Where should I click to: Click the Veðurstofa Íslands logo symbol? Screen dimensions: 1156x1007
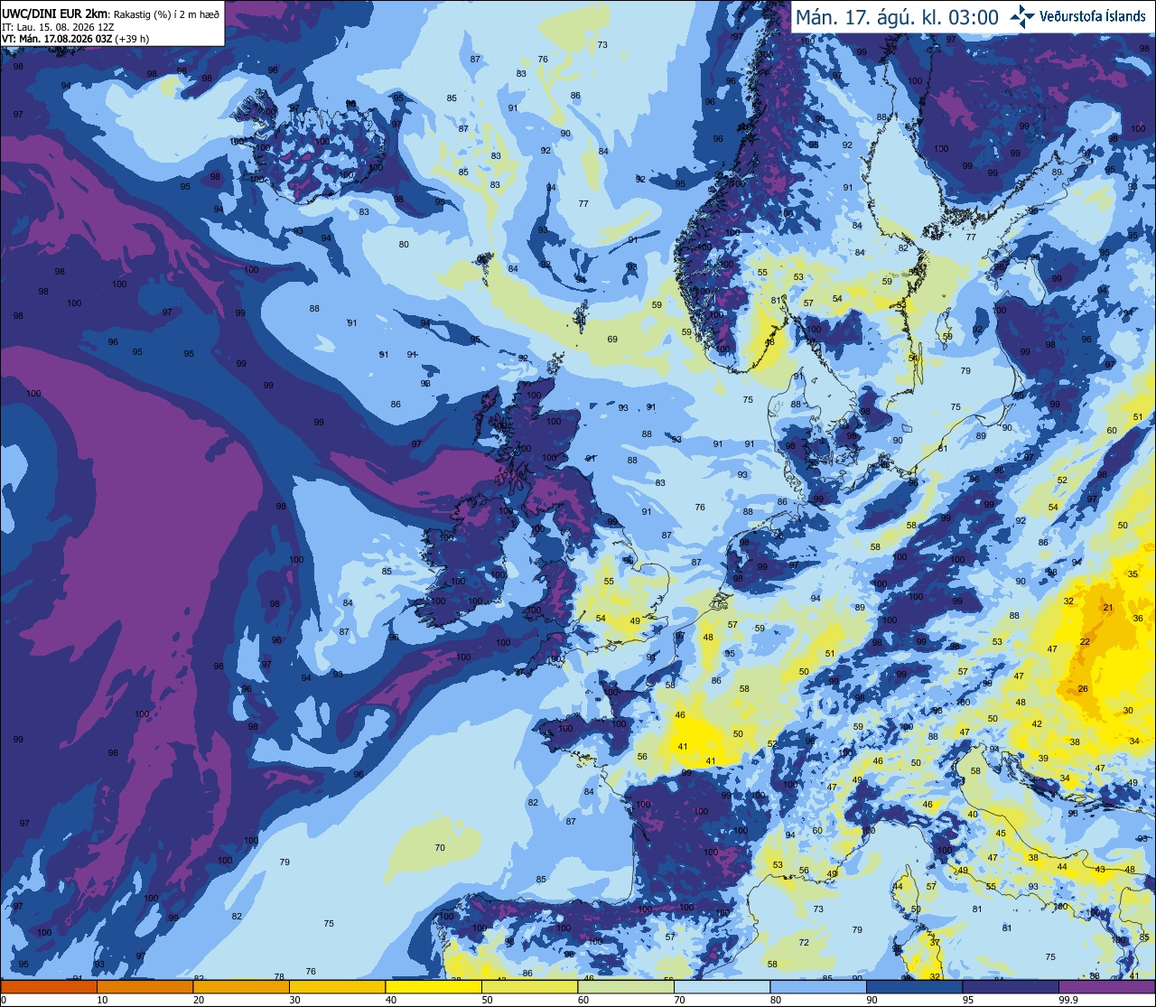(x=1022, y=16)
